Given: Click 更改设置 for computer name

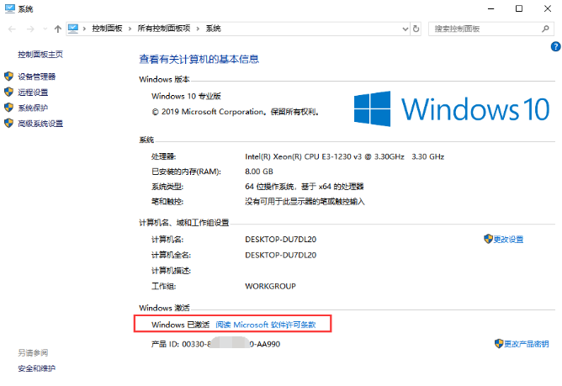Looking at the screenshot, I should (x=508, y=240).
